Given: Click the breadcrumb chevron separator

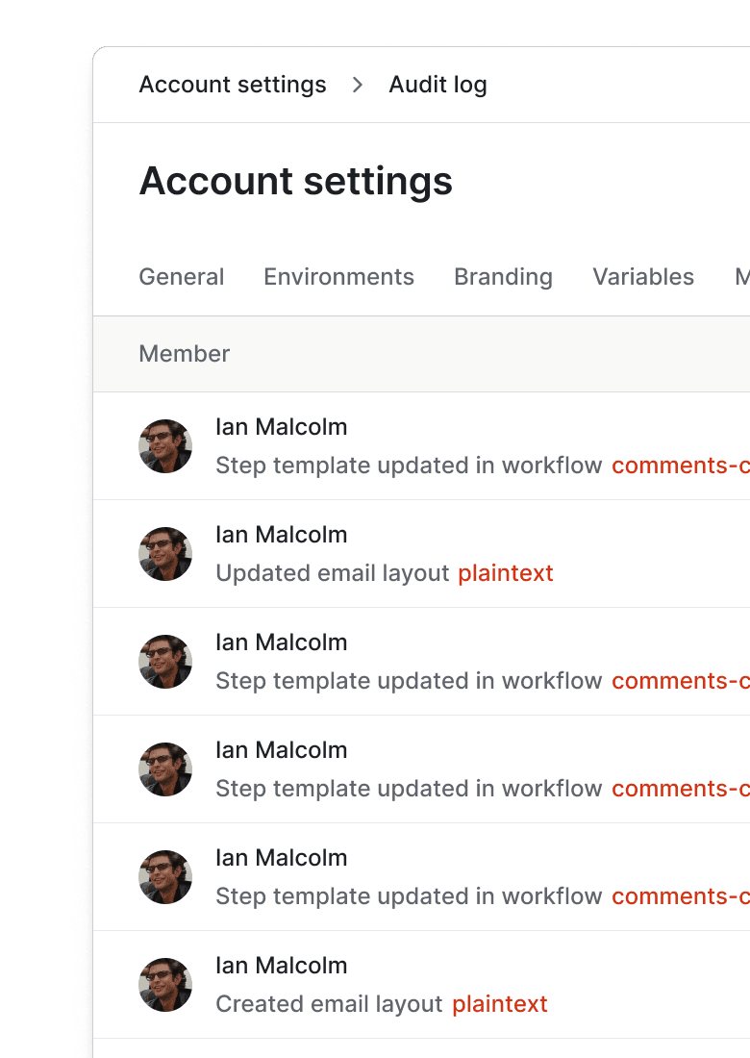Looking at the screenshot, I should pyautogui.click(x=358, y=85).
